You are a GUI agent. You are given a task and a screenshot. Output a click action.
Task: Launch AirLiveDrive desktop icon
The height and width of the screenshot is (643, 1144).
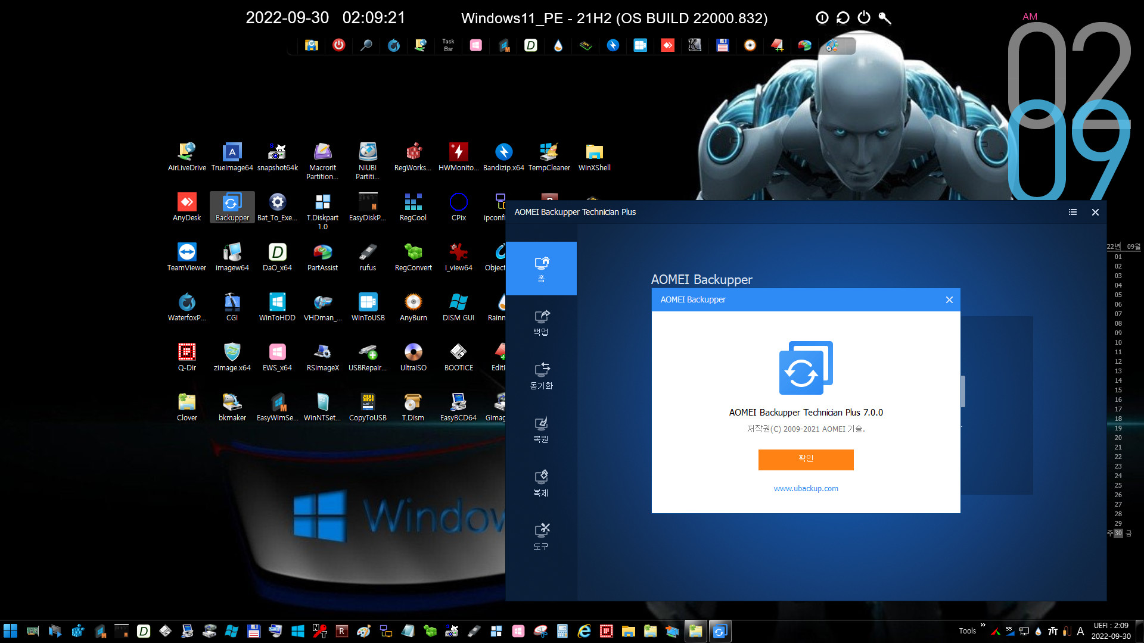(x=187, y=157)
